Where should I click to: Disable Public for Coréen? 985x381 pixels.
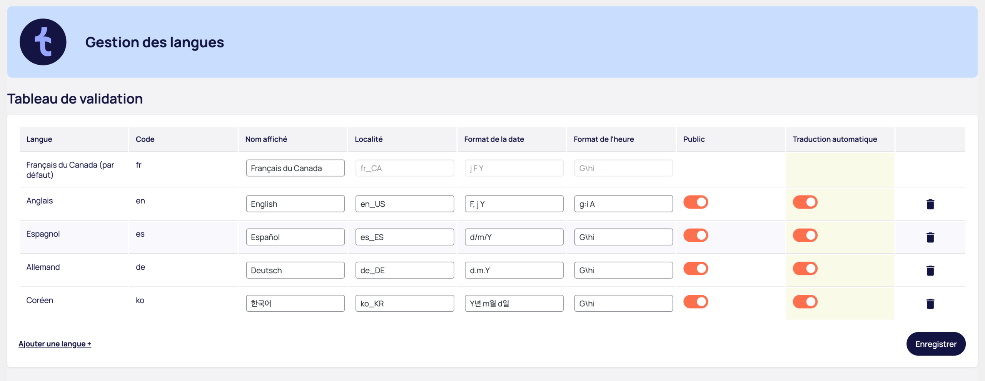click(695, 302)
